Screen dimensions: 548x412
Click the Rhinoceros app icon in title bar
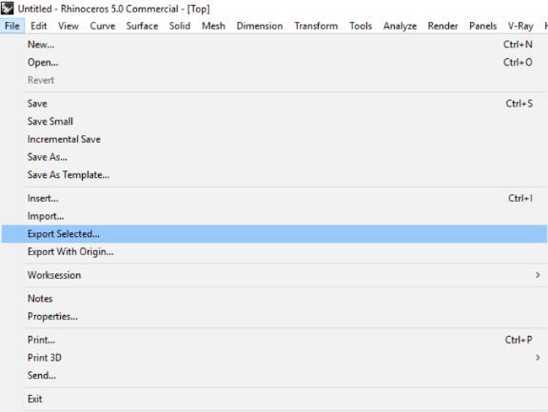pyautogui.click(x=8, y=8)
